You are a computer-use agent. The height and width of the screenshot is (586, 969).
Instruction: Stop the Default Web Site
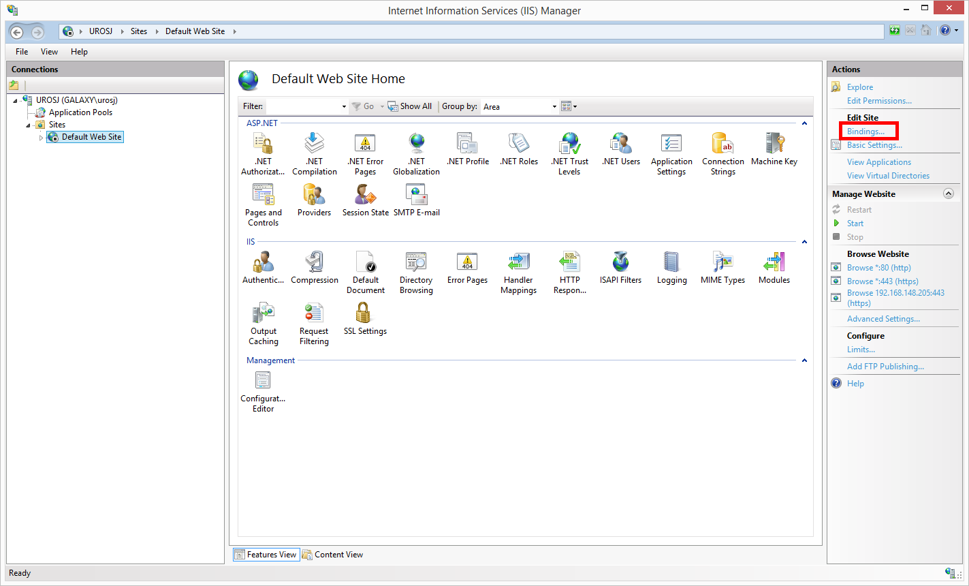854,236
